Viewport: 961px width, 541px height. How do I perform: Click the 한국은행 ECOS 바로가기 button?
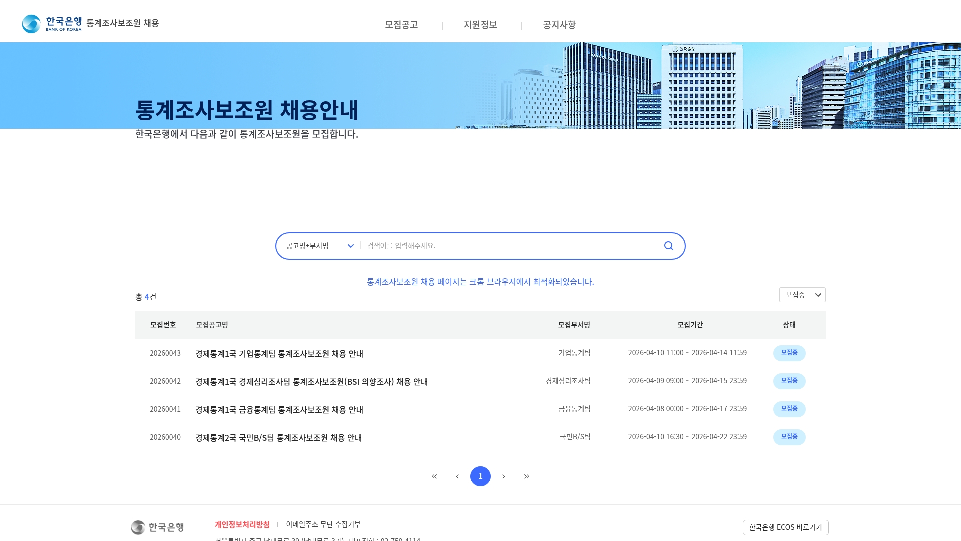[x=785, y=527]
